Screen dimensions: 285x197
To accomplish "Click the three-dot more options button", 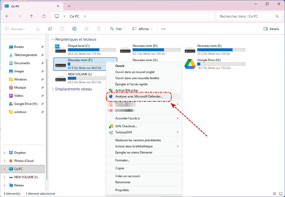I will tap(163, 29).
